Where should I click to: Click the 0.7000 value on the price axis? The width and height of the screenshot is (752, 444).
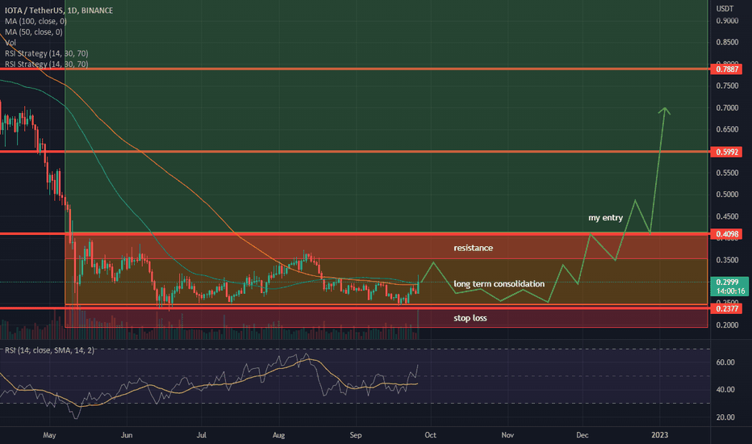[x=727, y=107]
